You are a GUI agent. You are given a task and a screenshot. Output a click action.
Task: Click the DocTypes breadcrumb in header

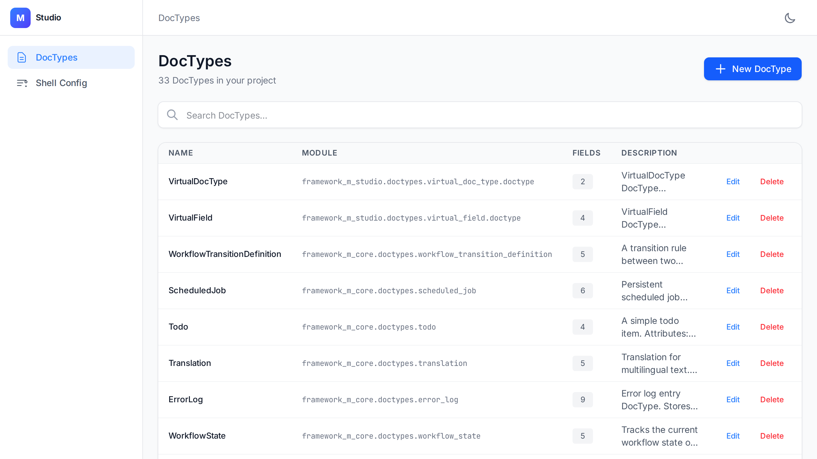click(x=179, y=18)
